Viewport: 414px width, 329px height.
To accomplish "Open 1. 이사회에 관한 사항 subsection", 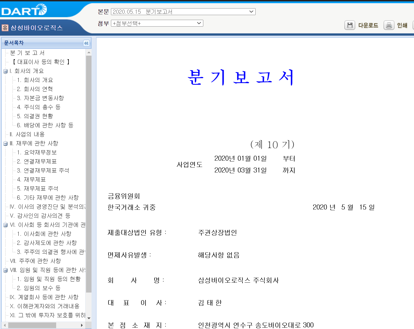I will (44, 234).
